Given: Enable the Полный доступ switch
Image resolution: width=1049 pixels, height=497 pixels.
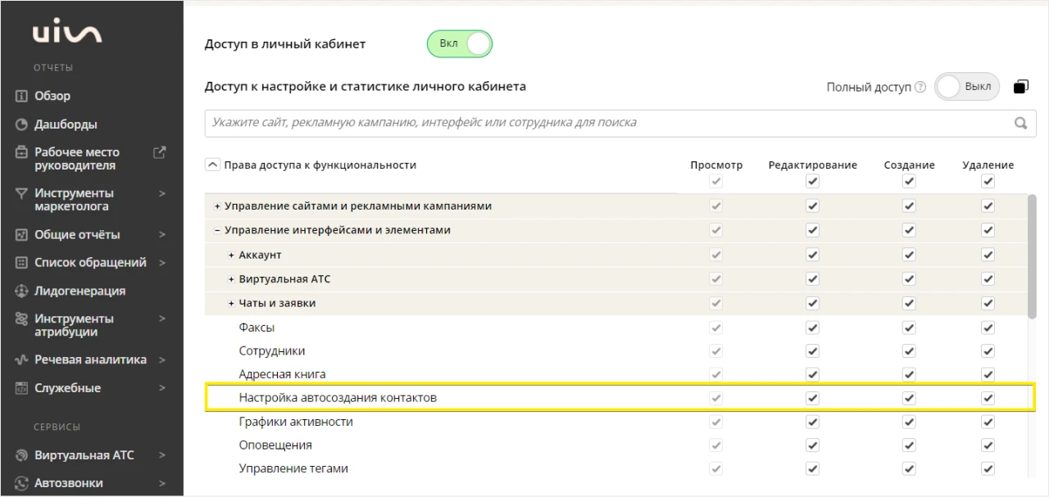Looking at the screenshot, I should click(x=967, y=87).
